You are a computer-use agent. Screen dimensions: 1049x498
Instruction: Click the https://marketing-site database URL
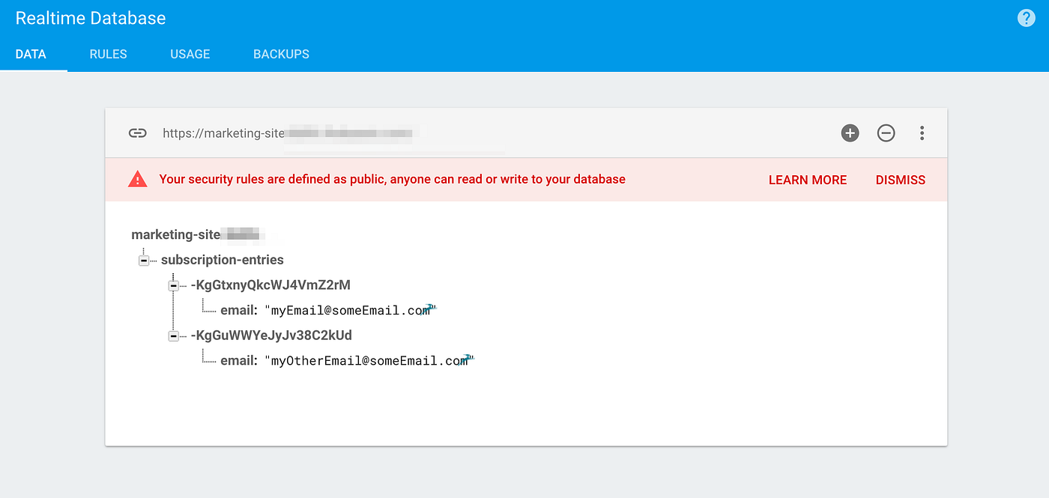click(288, 133)
